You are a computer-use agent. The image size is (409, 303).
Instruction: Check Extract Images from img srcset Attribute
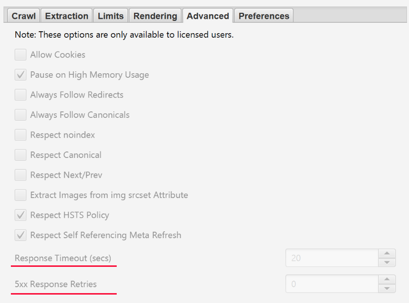[x=21, y=195]
